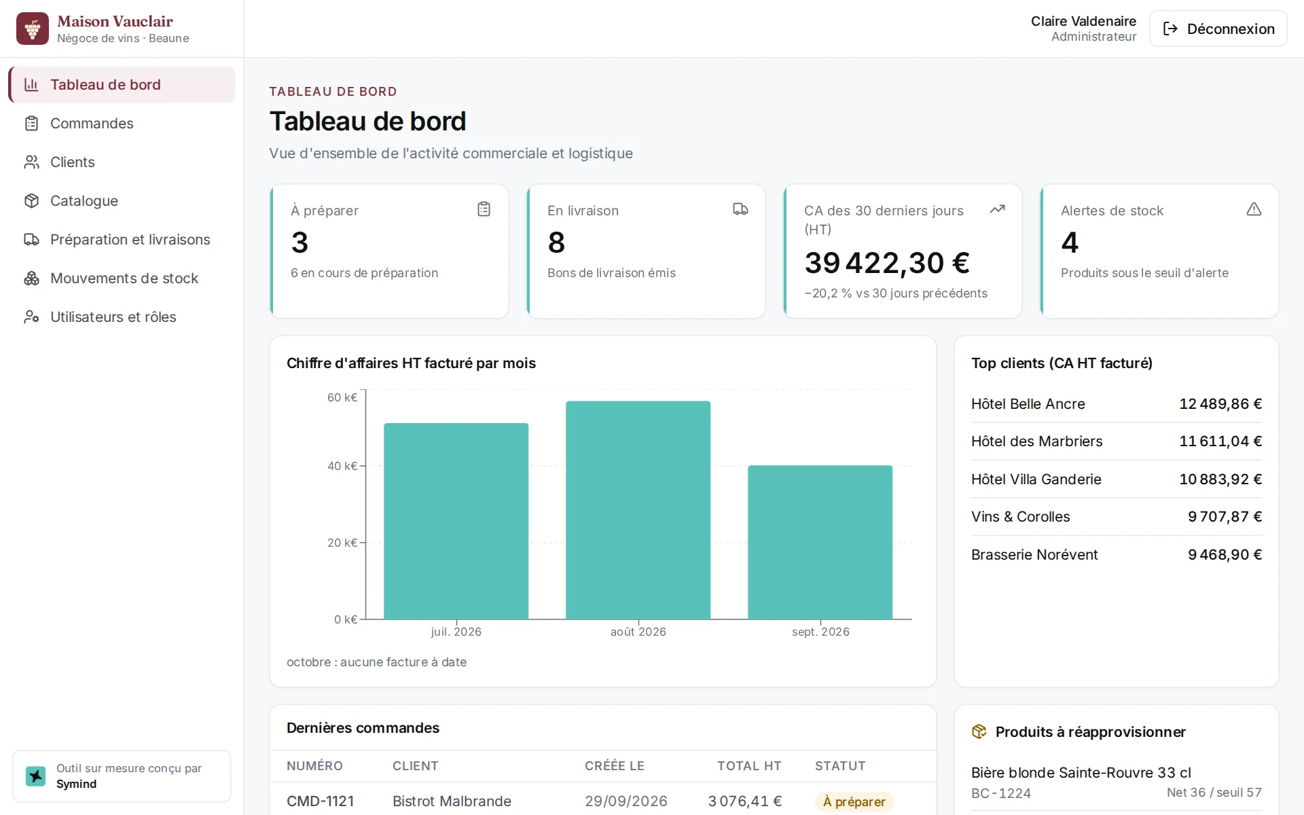The image size is (1304, 815).
Task: Click the Claire Valdenaire user name
Action: 1083,21
